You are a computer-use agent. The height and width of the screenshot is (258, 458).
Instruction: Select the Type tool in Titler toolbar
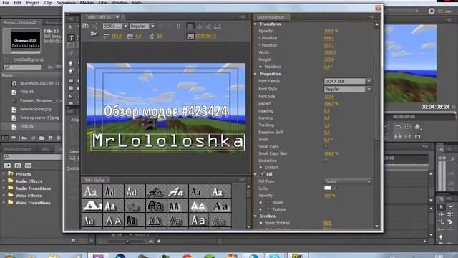(71, 38)
